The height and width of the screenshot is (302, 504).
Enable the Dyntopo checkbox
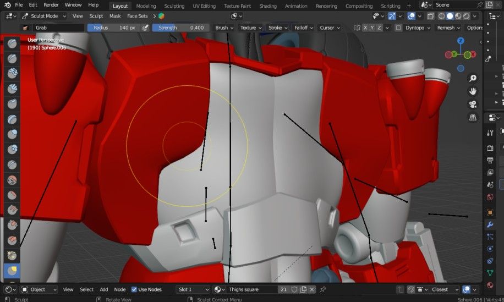pyautogui.click(x=398, y=28)
